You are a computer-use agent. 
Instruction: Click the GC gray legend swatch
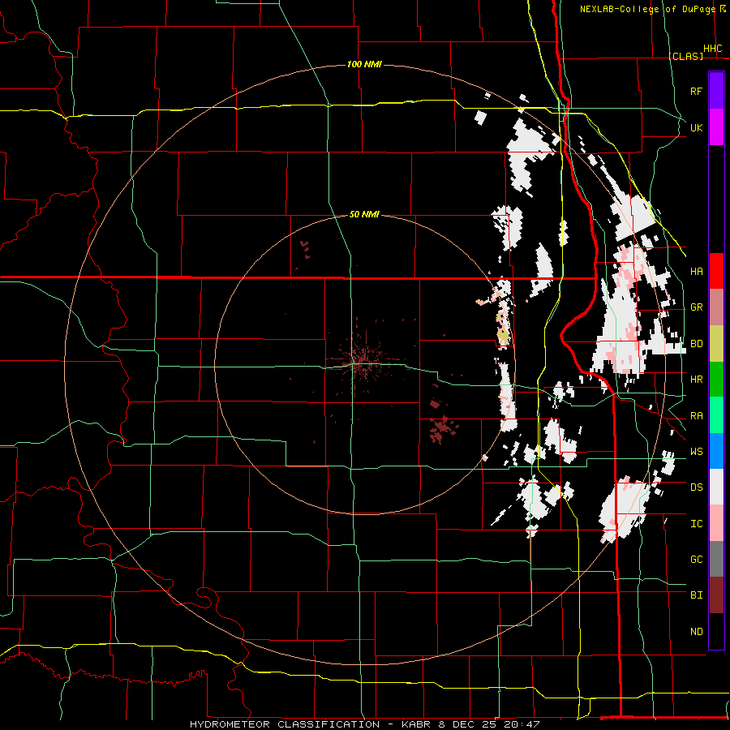tap(716, 559)
